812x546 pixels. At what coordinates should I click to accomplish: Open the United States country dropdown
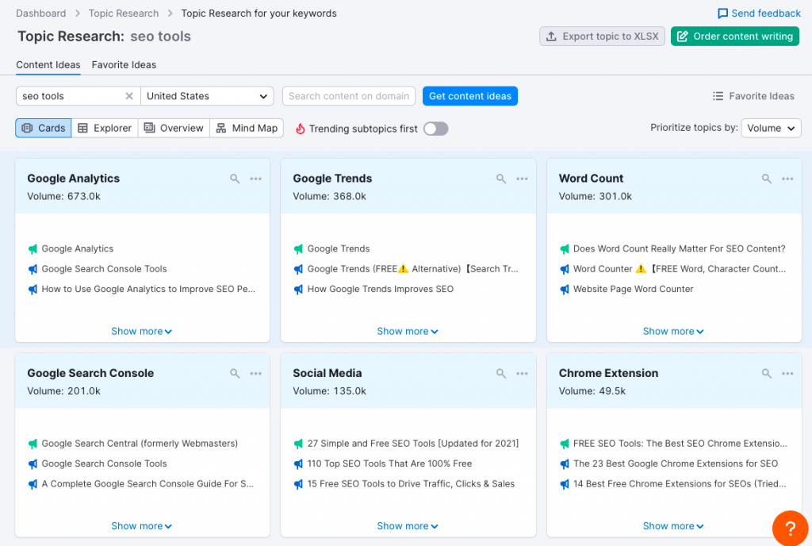pyautogui.click(x=207, y=95)
